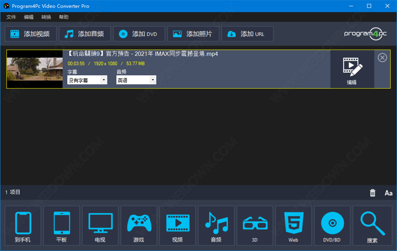The image size is (397, 251).
Task: Open the video editor with 编辑 icon
Action: tap(352, 69)
